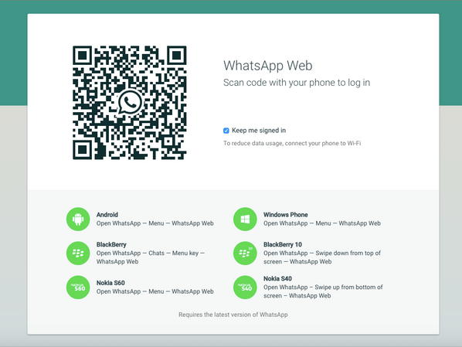Click the WhatsApp Web heading
This screenshot has width=462, height=347.
point(268,66)
